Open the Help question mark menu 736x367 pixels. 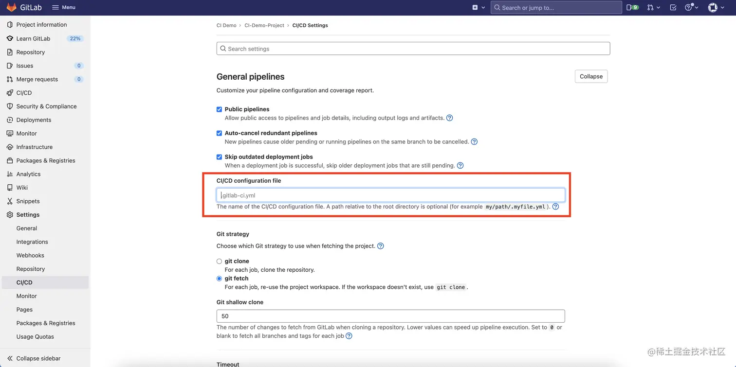point(688,7)
